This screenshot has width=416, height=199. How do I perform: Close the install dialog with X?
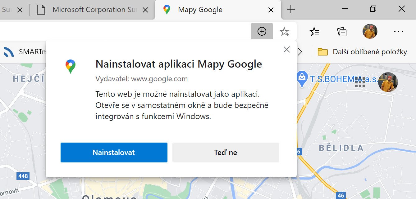pos(287,49)
